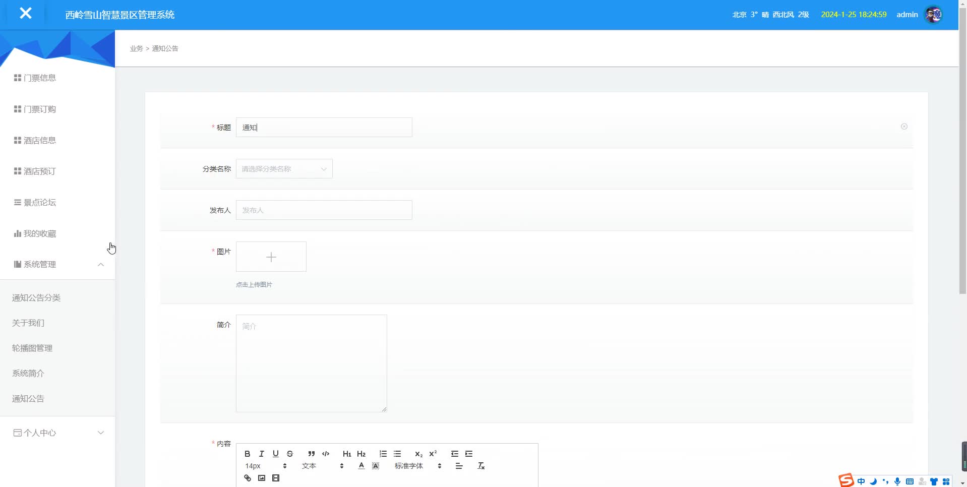Viewport: 967px width, 487px height.
Task: Apply superscript formatting
Action: 433,454
